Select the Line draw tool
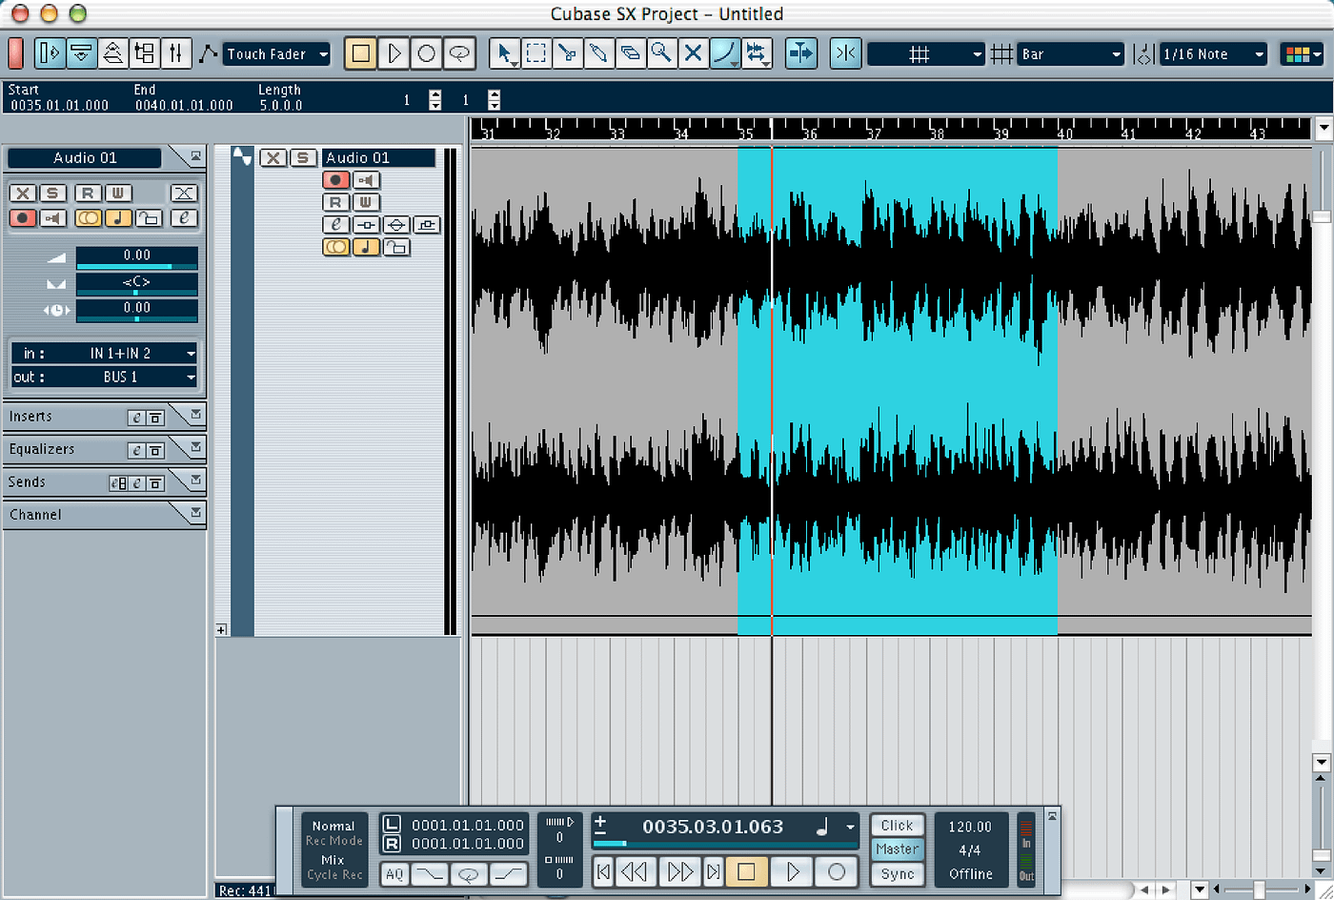This screenshot has height=900, width=1334. point(725,53)
